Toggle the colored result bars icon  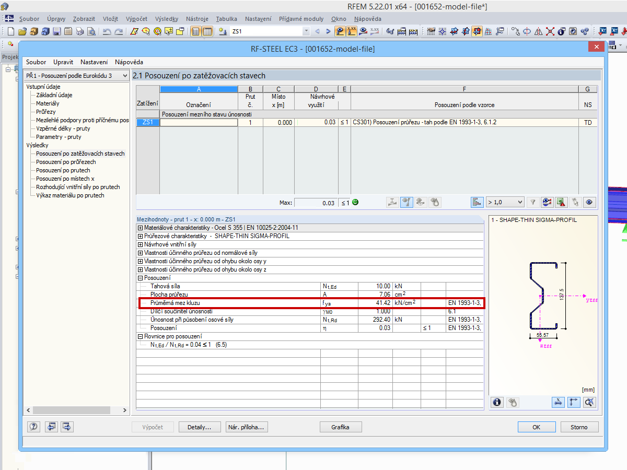[x=477, y=202]
